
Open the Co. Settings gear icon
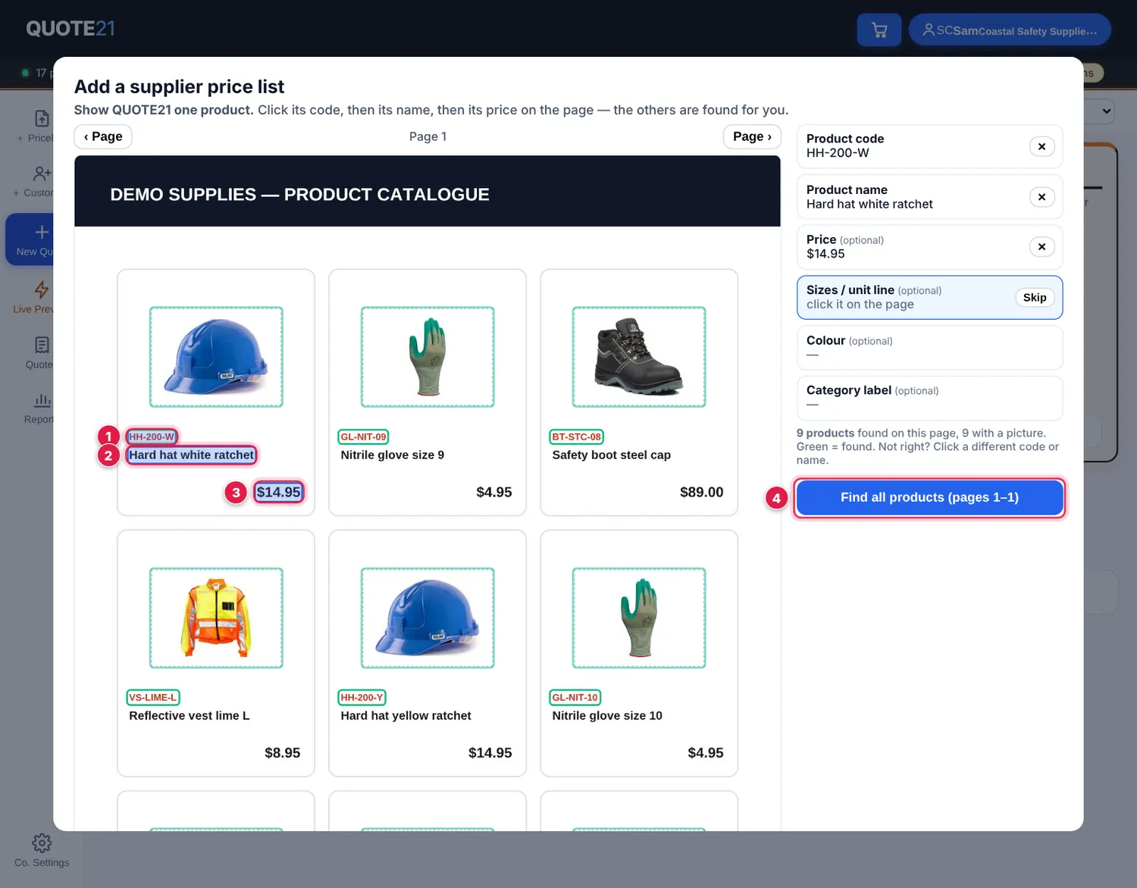tap(42, 843)
